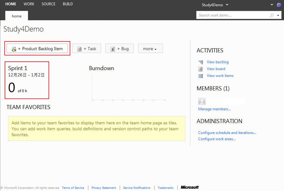
Task: Click the Study4Demo page title
Action: click(24, 29)
